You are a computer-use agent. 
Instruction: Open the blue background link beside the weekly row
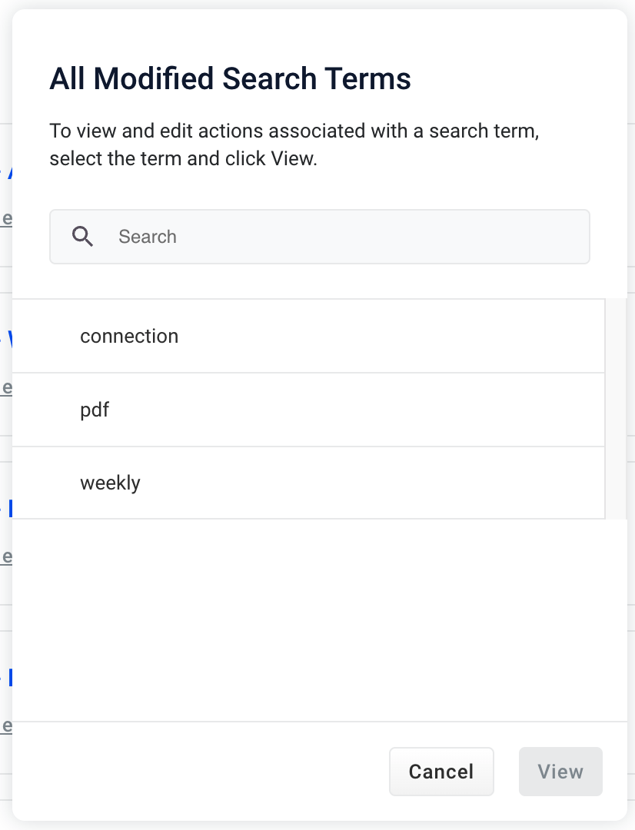[x=8, y=507]
